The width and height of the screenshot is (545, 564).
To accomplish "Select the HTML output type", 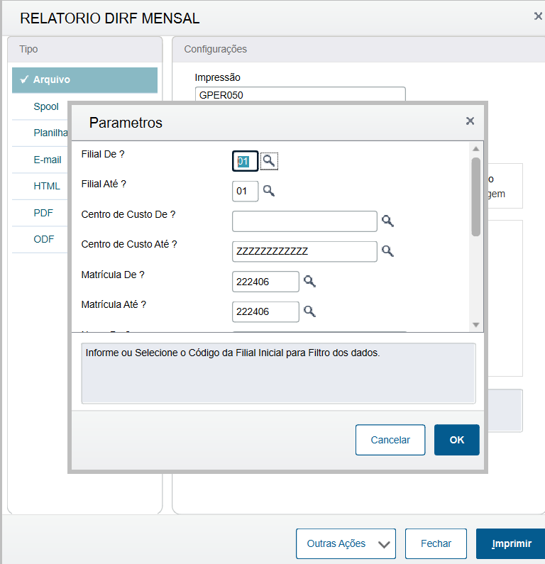I will coord(47,186).
